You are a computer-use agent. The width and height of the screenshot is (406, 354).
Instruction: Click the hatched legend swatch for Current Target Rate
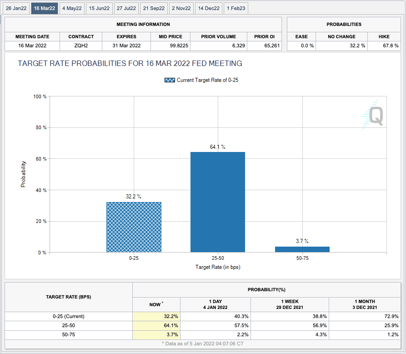pyautogui.click(x=170, y=80)
